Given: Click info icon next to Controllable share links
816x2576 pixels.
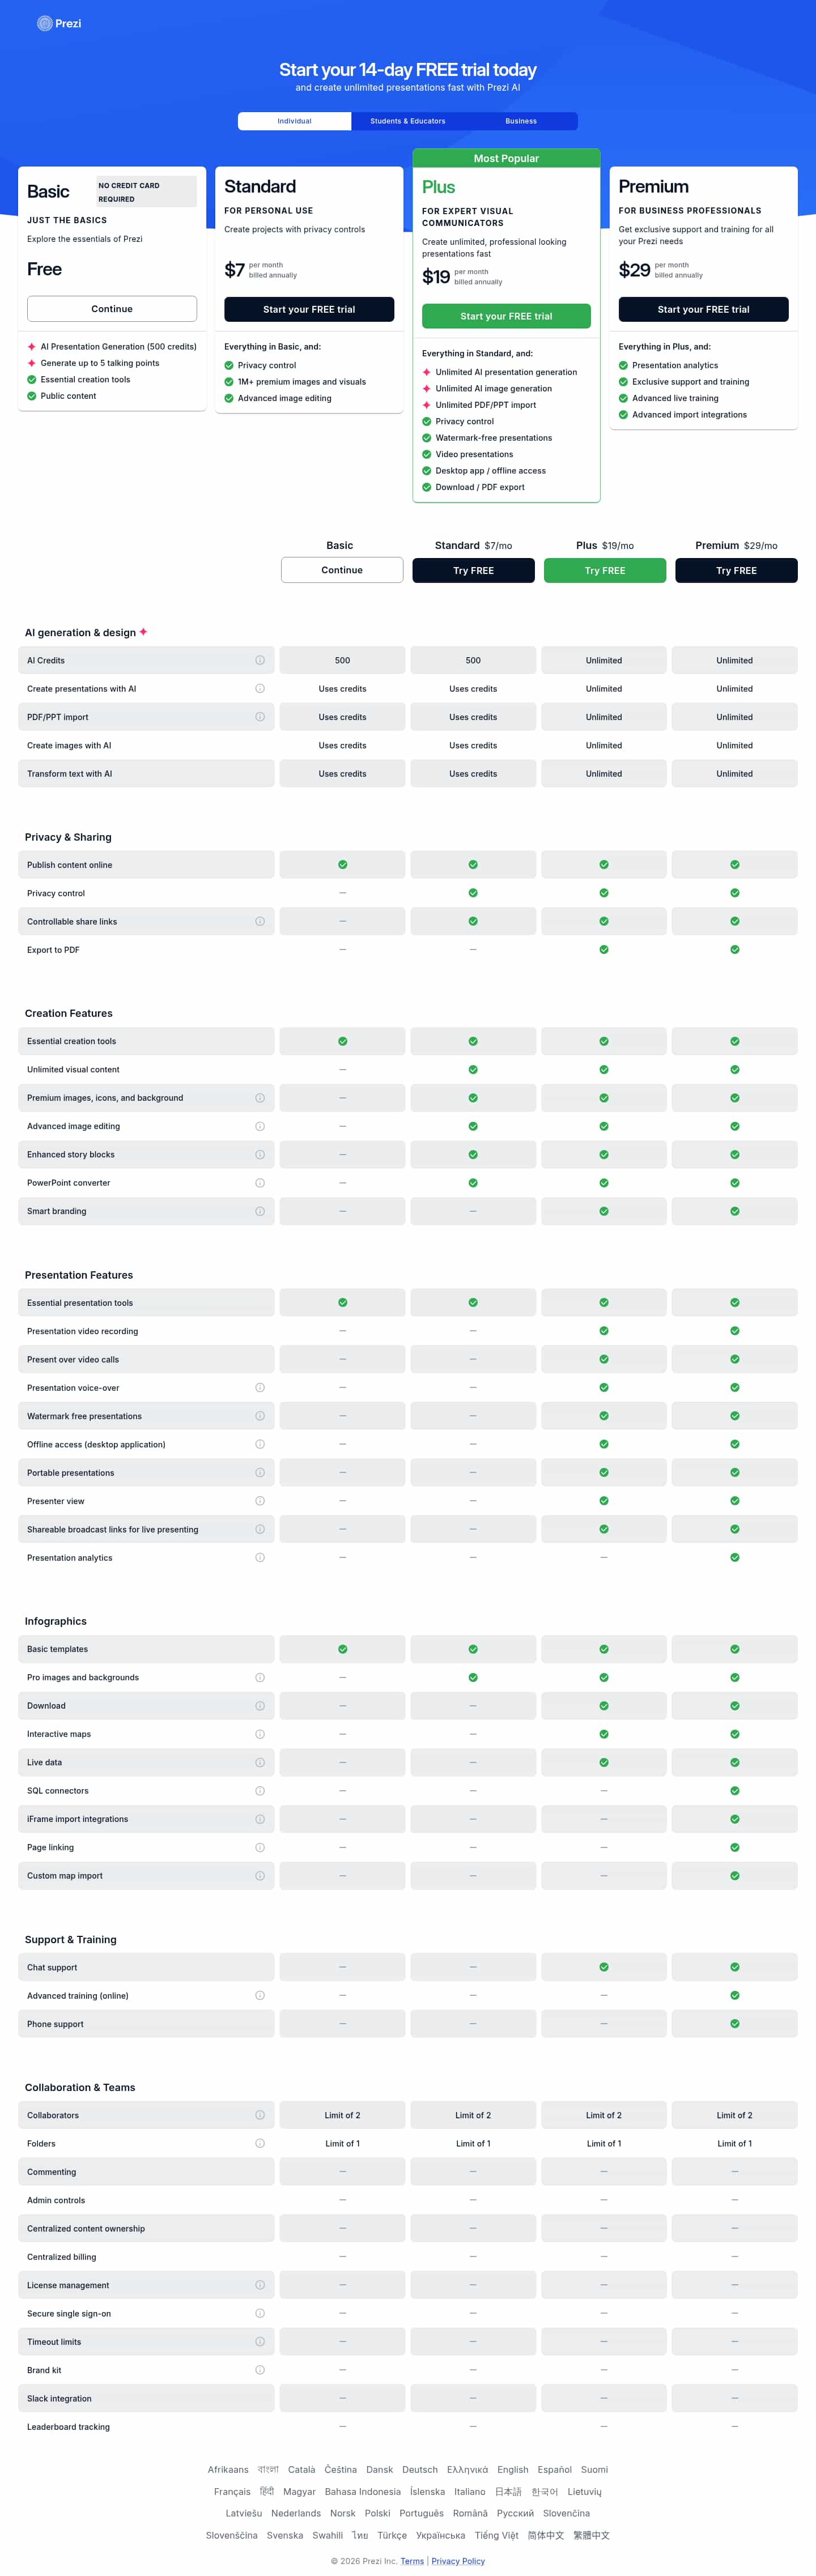Looking at the screenshot, I should point(260,921).
